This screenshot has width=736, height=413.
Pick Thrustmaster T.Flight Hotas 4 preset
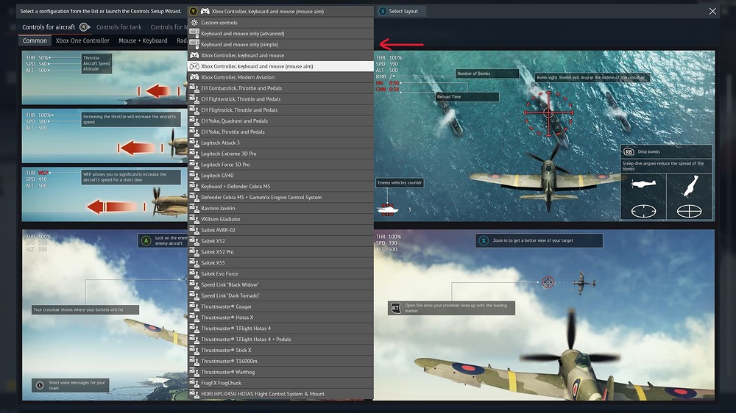pos(280,328)
